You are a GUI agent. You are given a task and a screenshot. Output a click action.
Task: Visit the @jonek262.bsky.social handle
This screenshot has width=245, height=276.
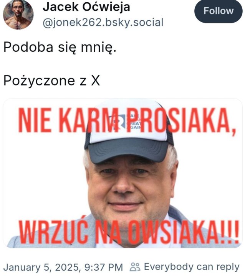coord(103,23)
